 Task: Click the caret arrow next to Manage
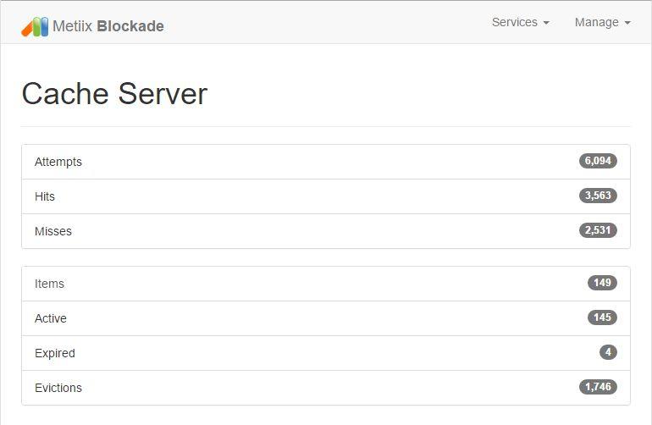(x=627, y=23)
